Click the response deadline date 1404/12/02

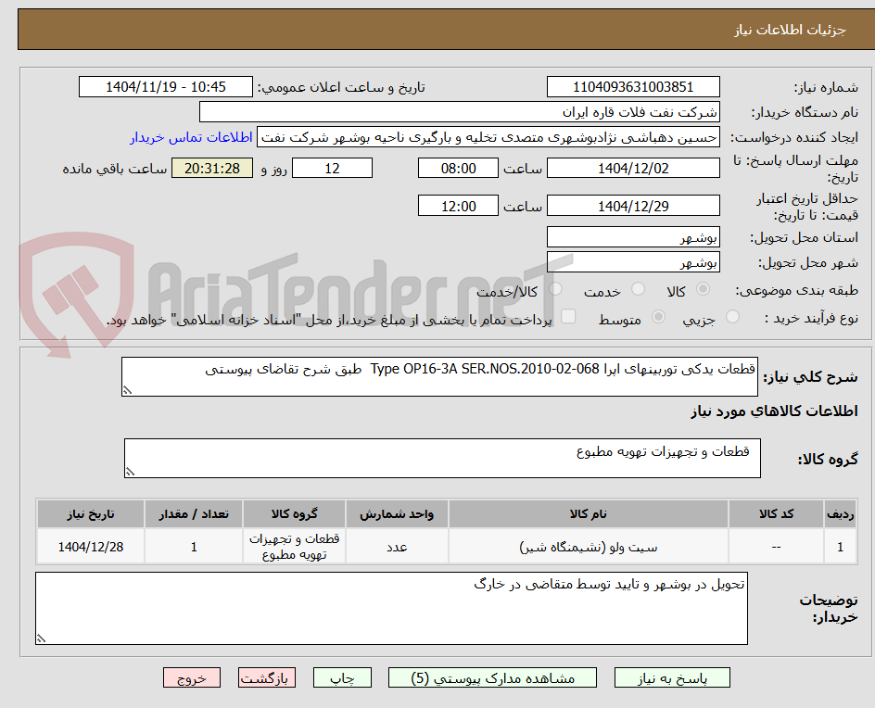(633, 168)
